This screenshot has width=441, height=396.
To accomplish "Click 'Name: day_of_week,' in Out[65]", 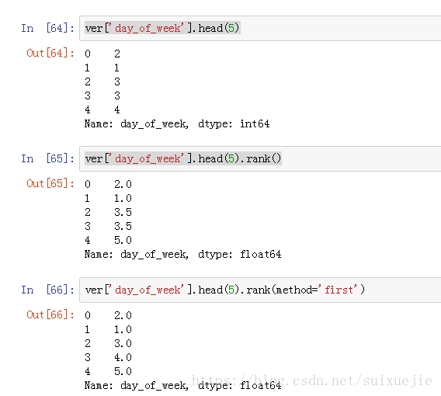I will click(137, 254).
